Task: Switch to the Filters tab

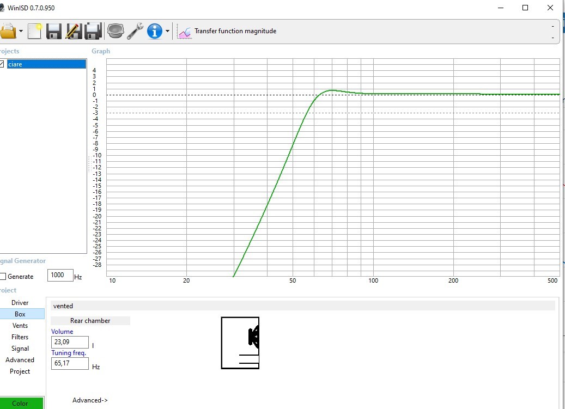Action: pyautogui.click(x=20, y=337)
